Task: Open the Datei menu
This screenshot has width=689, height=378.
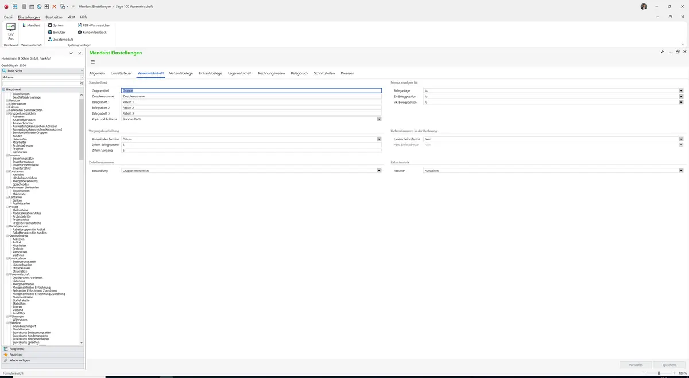Action: point(8,17)
